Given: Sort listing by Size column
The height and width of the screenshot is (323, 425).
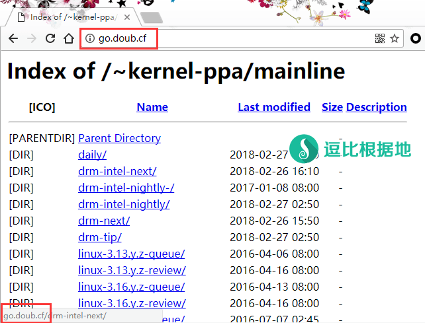Looking at the screenshot, I should point(332,107).
